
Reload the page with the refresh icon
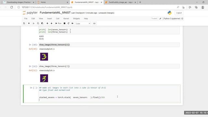[x=12, y=7]
